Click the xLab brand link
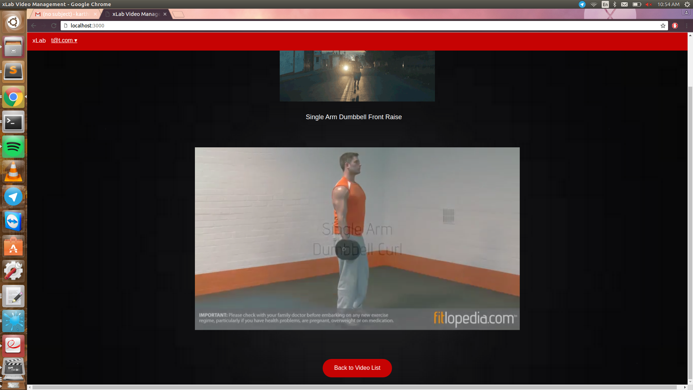693x390 pixels. (39, 40)
